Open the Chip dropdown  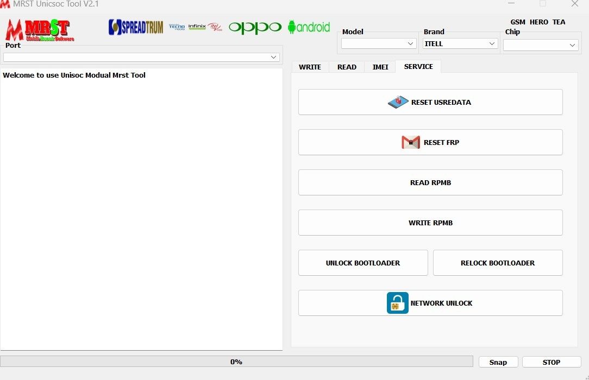tap(541, 45)
